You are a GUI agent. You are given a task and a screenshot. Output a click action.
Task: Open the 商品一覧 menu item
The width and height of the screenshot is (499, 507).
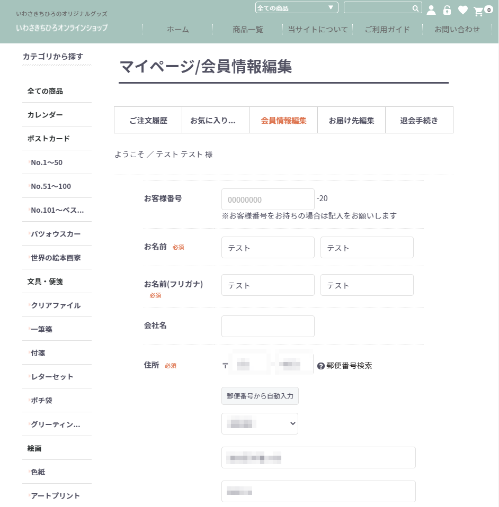coord(248,30)
